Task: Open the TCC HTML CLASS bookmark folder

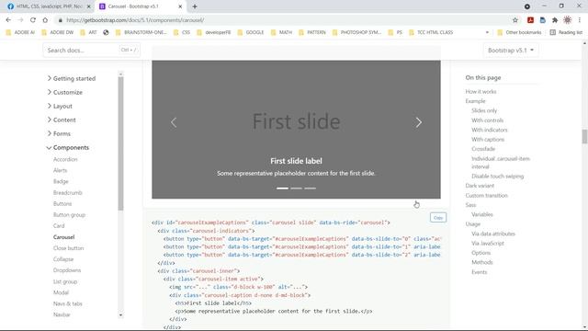Action: coord(431,32)
